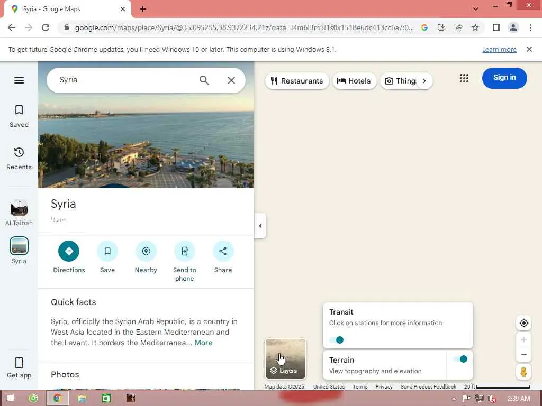Filter map by Restaurants chip

(x=297, y=81)
